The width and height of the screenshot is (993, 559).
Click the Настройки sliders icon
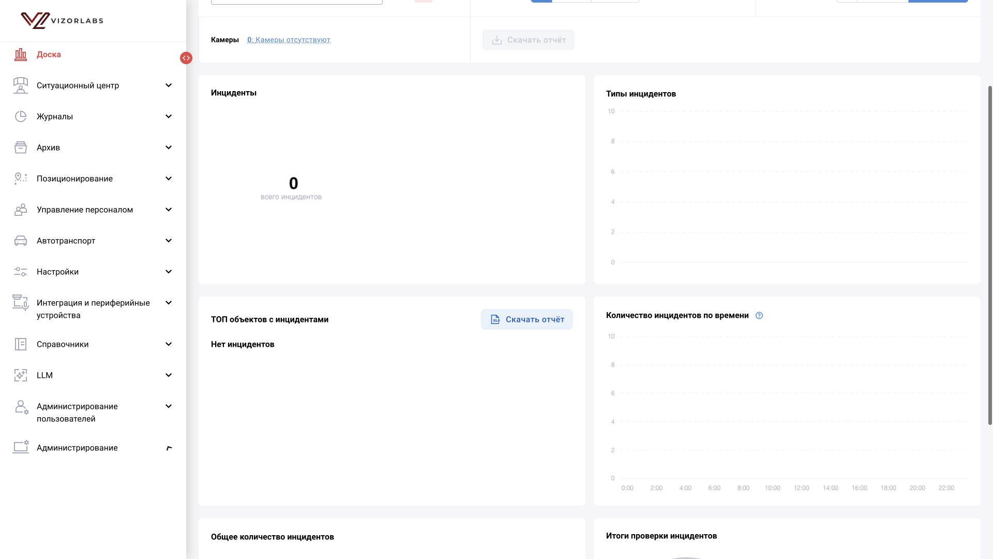click(x=21, y=272)
